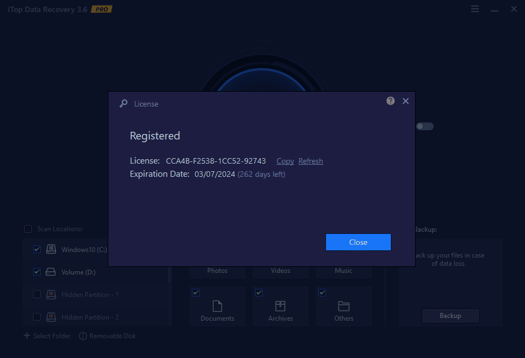Click Select Folder link

coord(52,336)
